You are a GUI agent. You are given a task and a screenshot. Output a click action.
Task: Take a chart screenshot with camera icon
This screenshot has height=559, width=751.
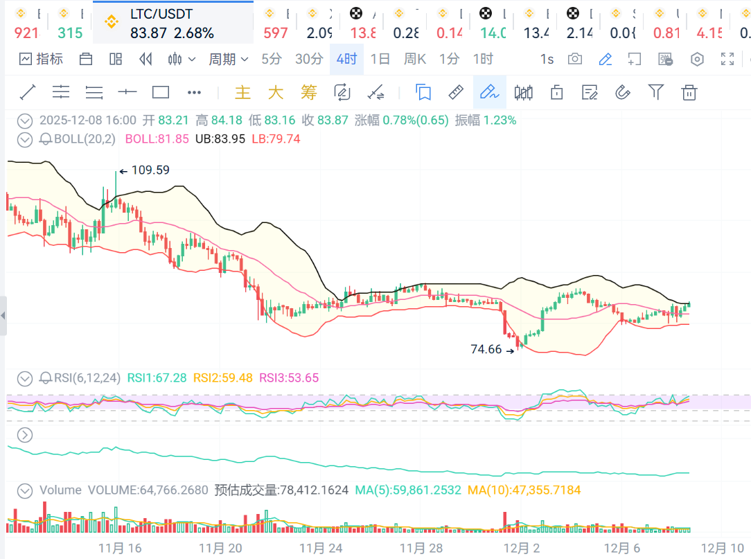(575, 60)
